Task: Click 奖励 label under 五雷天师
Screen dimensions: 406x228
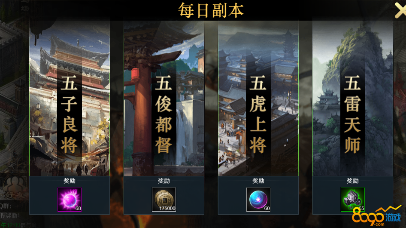Action: click(353, 181)
